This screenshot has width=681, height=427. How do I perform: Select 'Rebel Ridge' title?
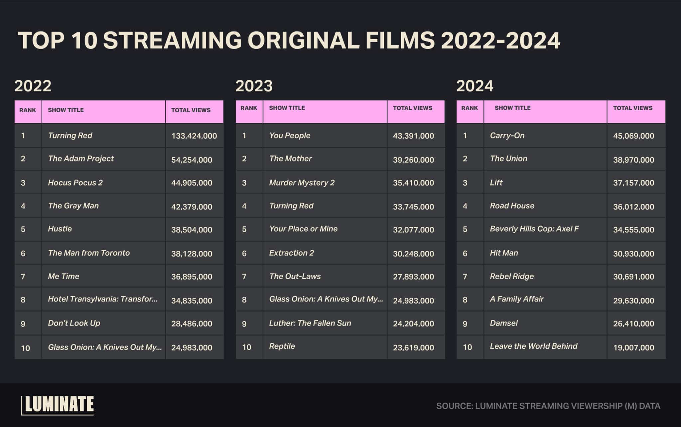click(512, 276)
